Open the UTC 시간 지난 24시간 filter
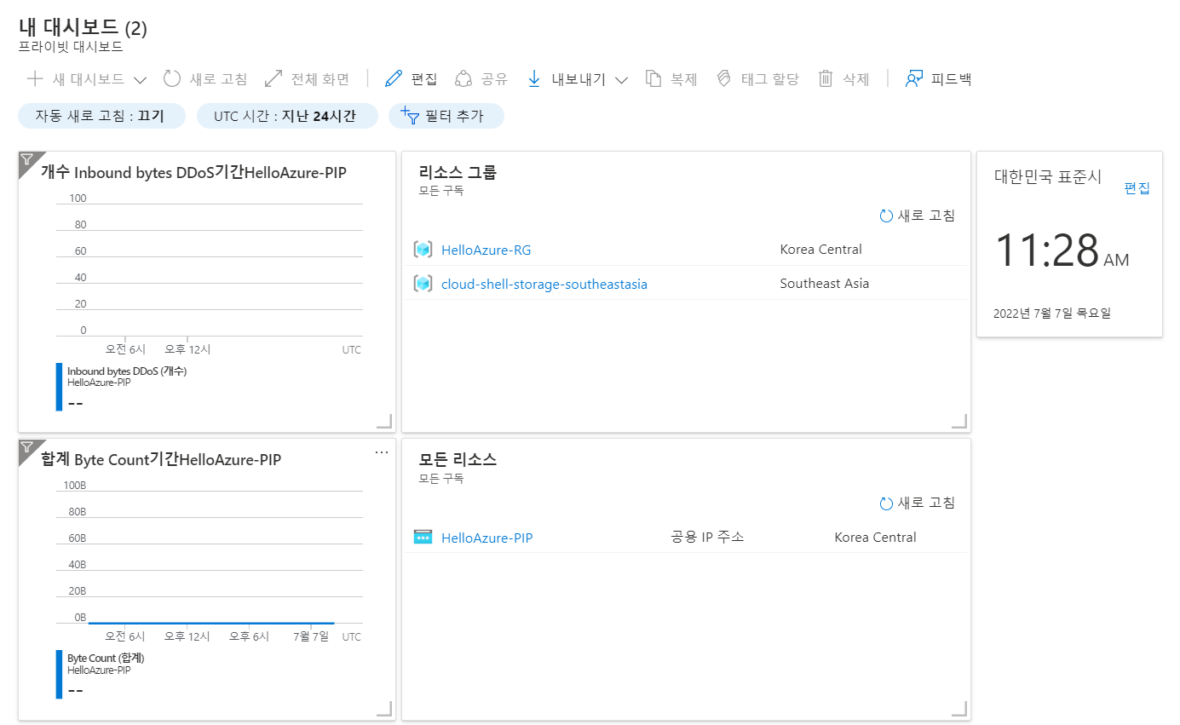 (x=287, y=116)
